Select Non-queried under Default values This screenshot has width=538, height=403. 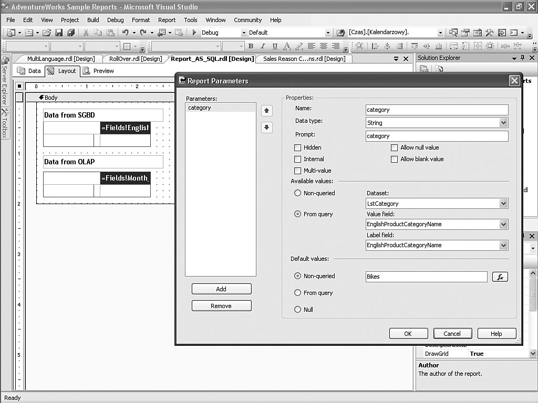pyautogui.click(x=297, y=276)
